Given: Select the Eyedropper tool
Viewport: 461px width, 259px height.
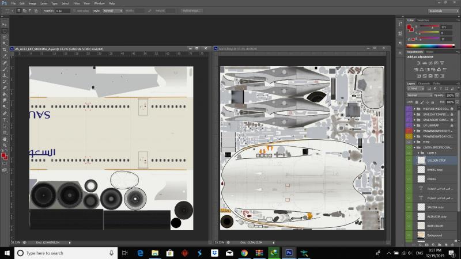Looking at the screenshot, I should coord(4,56).
